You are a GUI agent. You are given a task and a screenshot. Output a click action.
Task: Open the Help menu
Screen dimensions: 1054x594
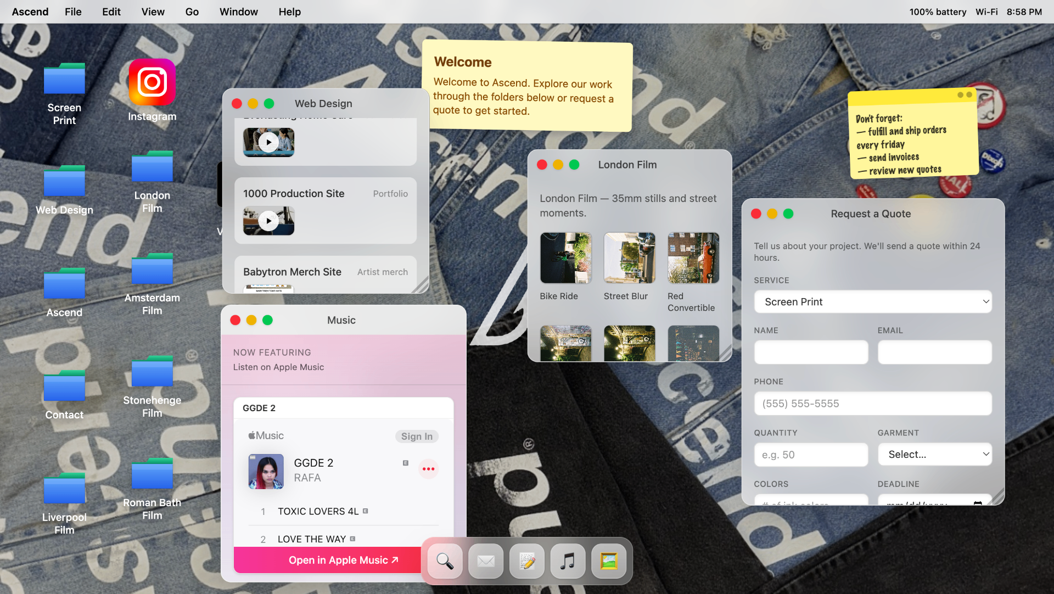[290, 12]
